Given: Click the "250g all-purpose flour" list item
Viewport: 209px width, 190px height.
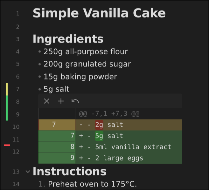Looking at the screenshot, I should 86,51.
